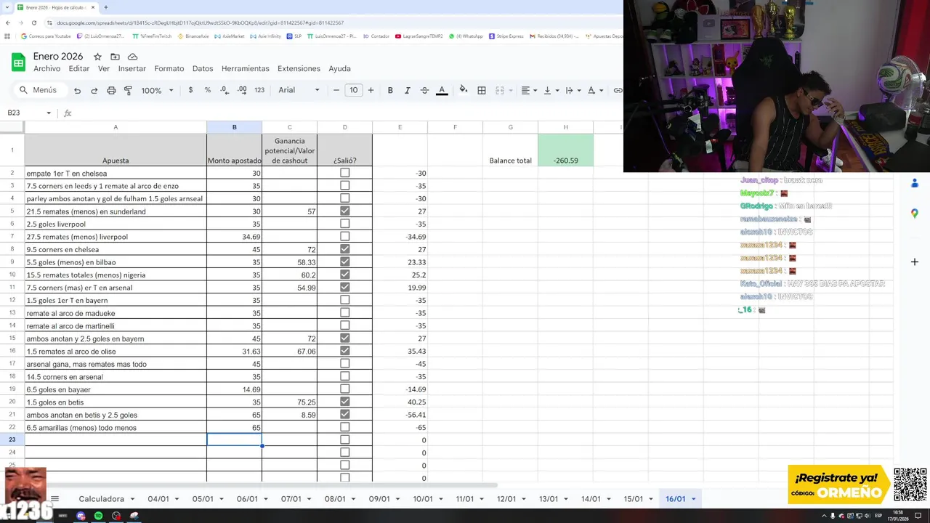The height and width of the screenshot is (523, 930).
Task: Open the Insertar menu
Action: (x=132, y=68)
